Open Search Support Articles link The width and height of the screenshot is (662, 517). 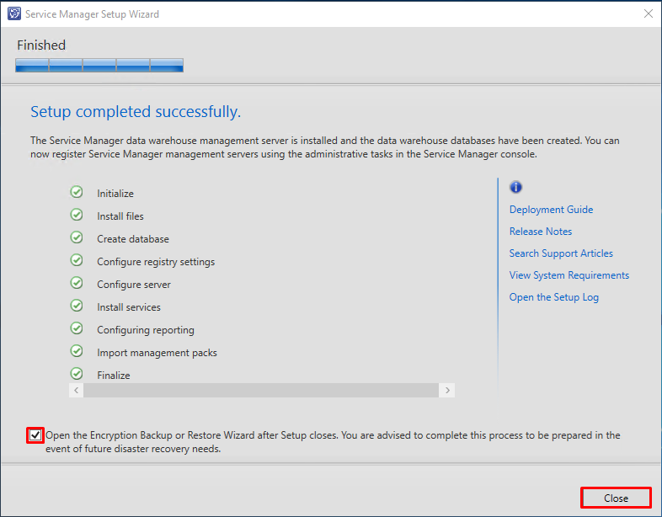[x=561, y=253]
